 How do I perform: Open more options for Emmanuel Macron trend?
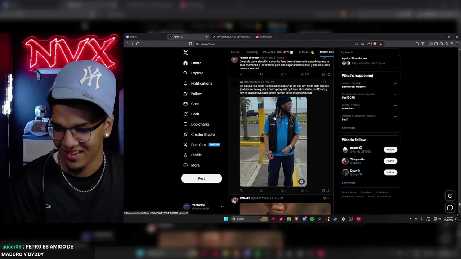click(x=395, y=84)
